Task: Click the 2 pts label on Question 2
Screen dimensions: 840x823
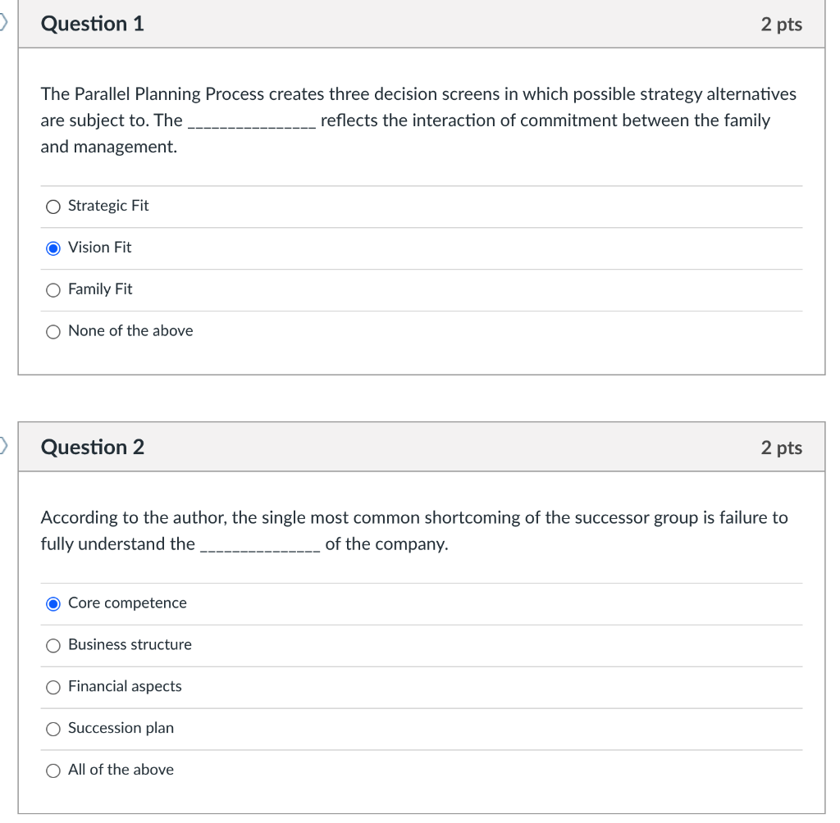Action: pos(781,448)
